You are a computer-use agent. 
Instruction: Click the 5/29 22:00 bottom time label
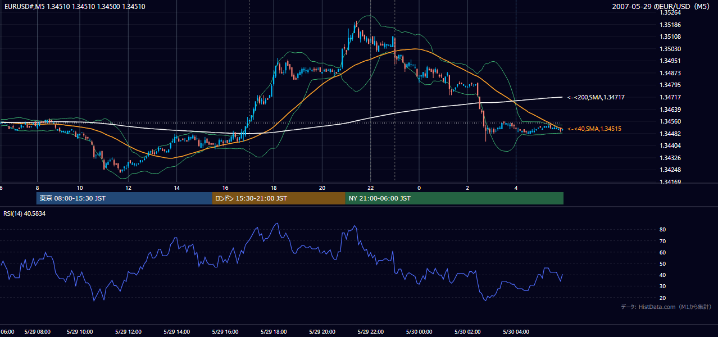click(x=371, y=331)
